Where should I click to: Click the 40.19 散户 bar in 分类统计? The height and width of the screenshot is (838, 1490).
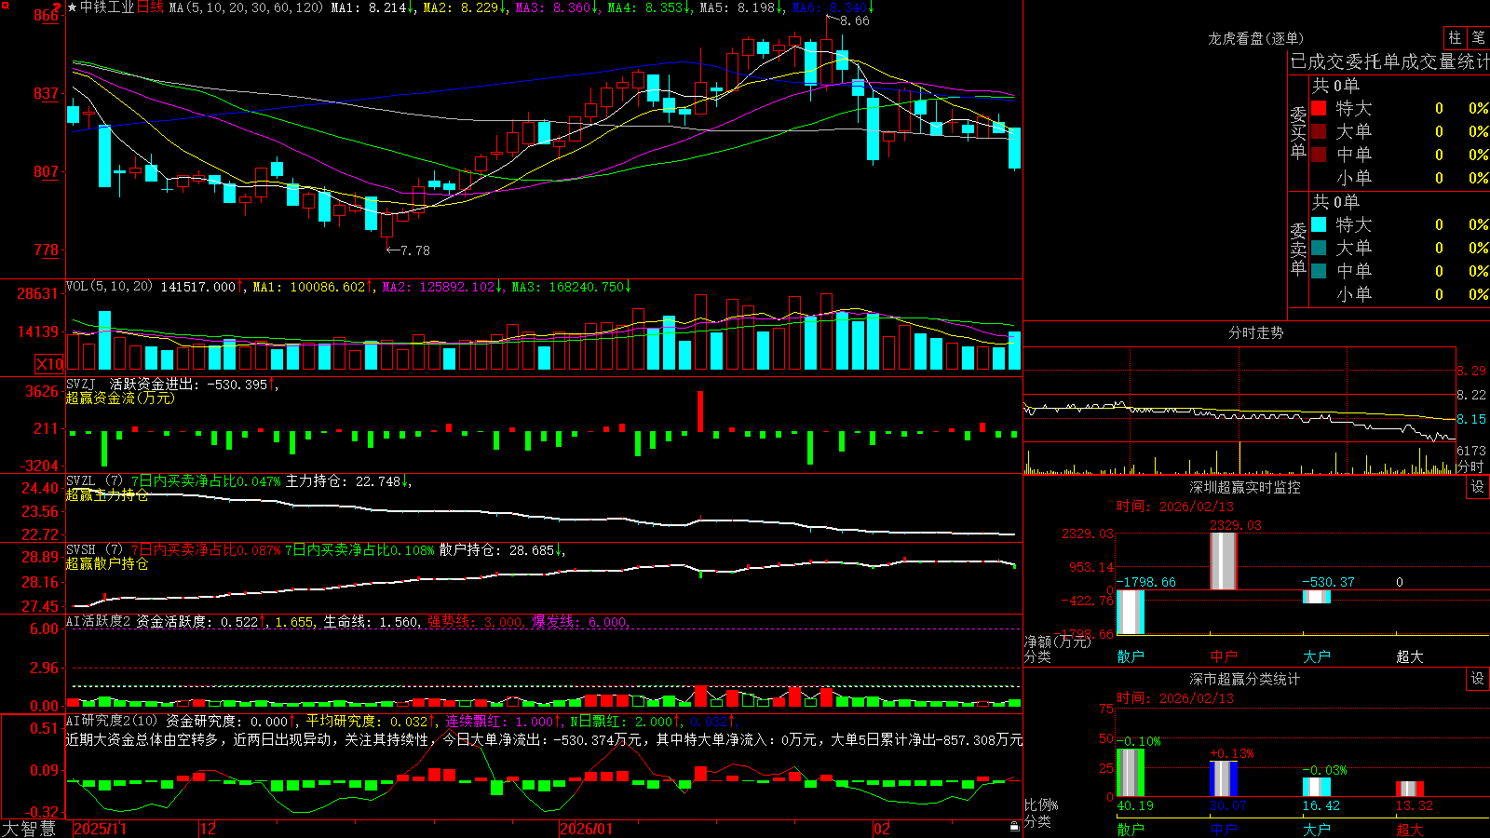(1131, 773)
